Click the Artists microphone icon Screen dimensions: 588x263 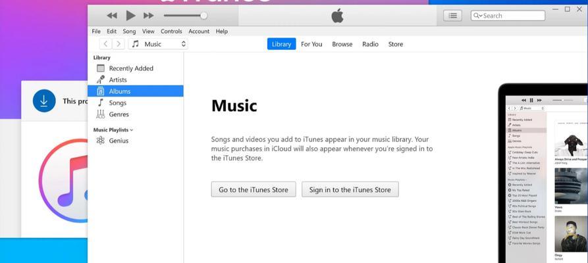point(101,80)
